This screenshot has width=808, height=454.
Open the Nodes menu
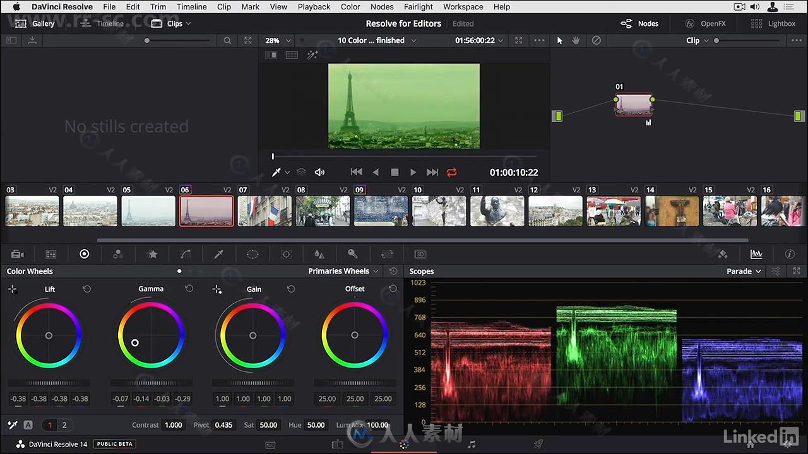tap(382, 7)
